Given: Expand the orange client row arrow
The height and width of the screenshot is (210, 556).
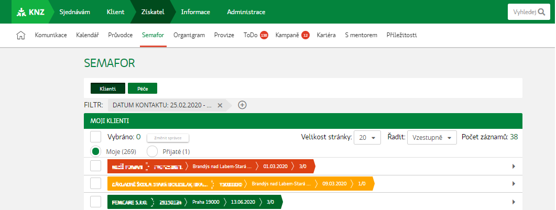Looking at the screenshot, I should pyautogui.click(x=513, y=184).
